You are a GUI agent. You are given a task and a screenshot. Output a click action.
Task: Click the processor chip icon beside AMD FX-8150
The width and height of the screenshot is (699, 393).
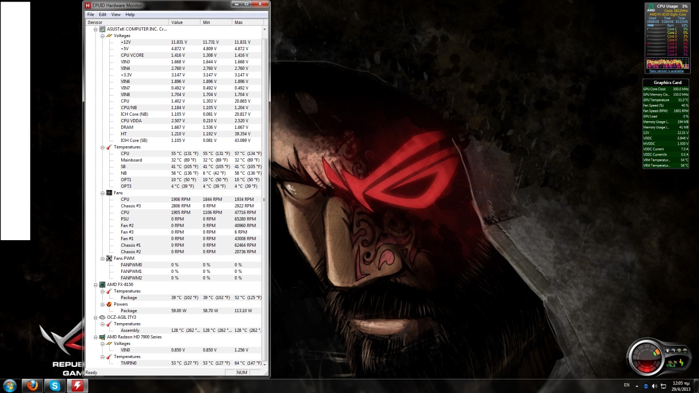click(102, 284)
